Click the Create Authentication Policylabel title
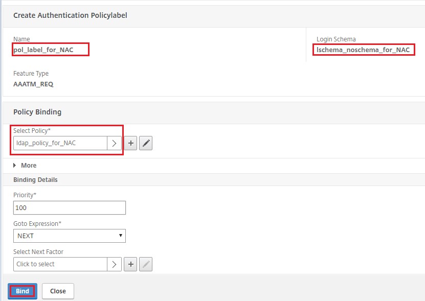Image resolution: width=425 pixels, height=301 pixels. tap(70, 15)
